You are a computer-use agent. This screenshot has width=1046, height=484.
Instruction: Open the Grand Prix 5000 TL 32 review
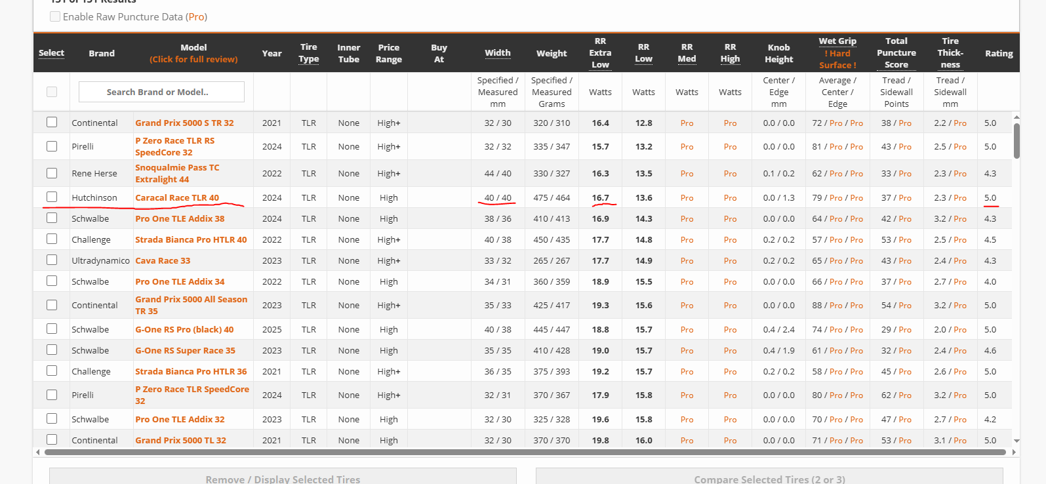180,440
